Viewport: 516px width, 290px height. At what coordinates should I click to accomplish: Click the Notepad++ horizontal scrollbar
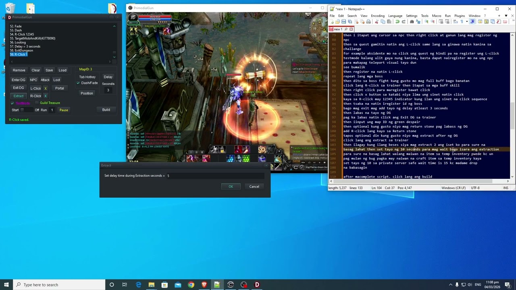click(x=419, y=181)
